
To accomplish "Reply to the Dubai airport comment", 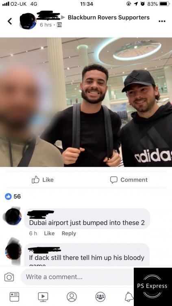I will pyautogui.click(x=69, y=233).
